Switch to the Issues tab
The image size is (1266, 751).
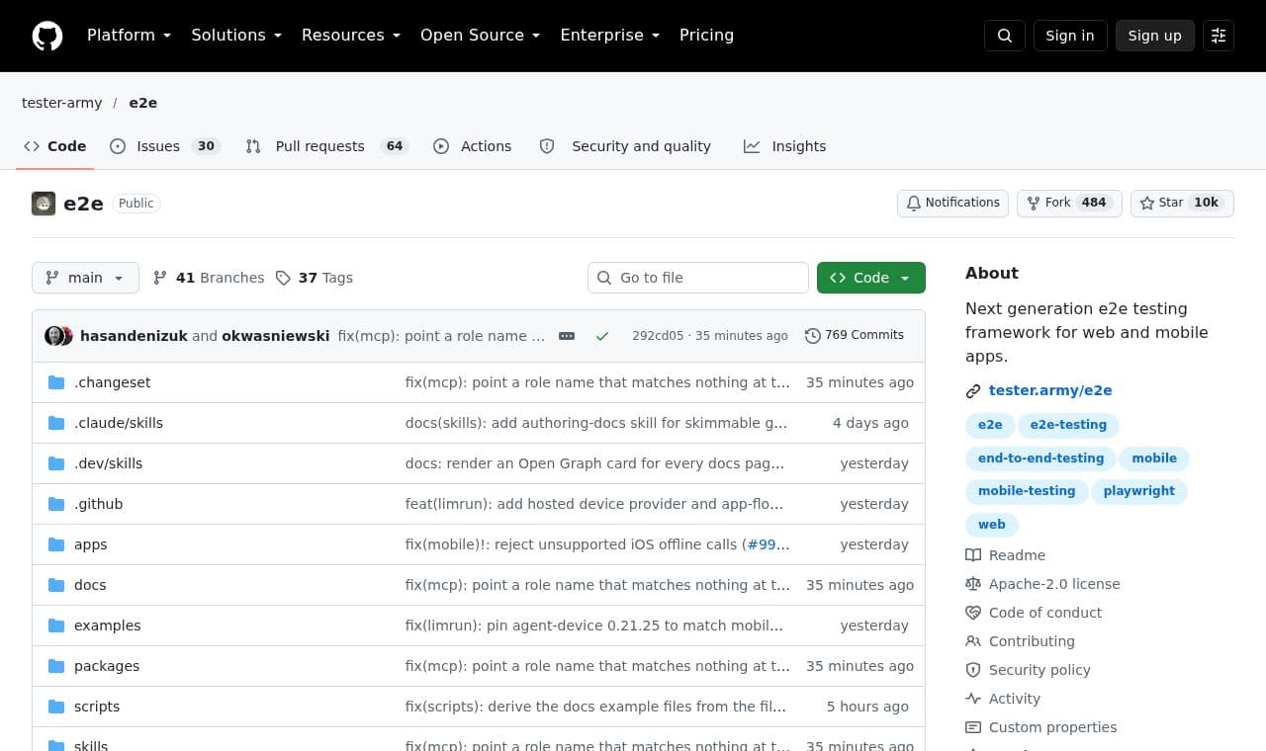coord(164,146)
